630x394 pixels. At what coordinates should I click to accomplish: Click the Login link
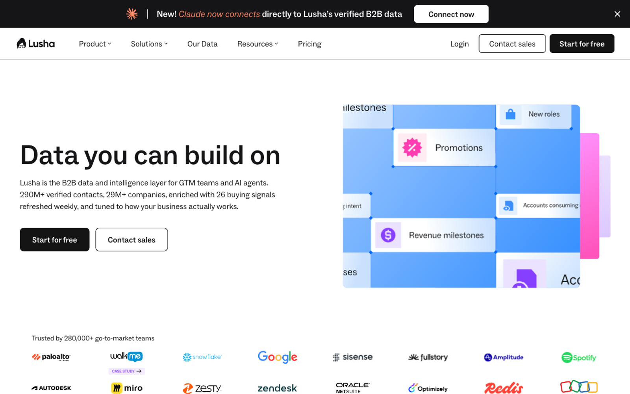460,44
